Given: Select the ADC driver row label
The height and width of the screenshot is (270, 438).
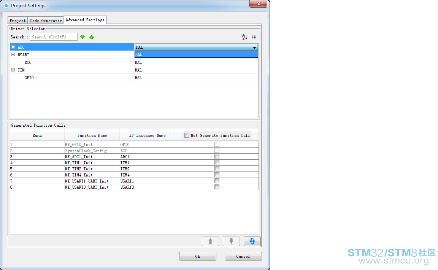Looking at the screenshot, I should (x=21, y=47).
